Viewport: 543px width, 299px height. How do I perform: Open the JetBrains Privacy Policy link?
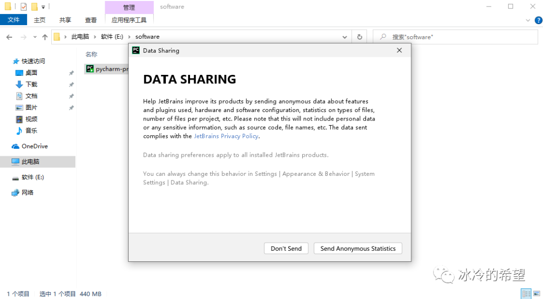(226, 136)
